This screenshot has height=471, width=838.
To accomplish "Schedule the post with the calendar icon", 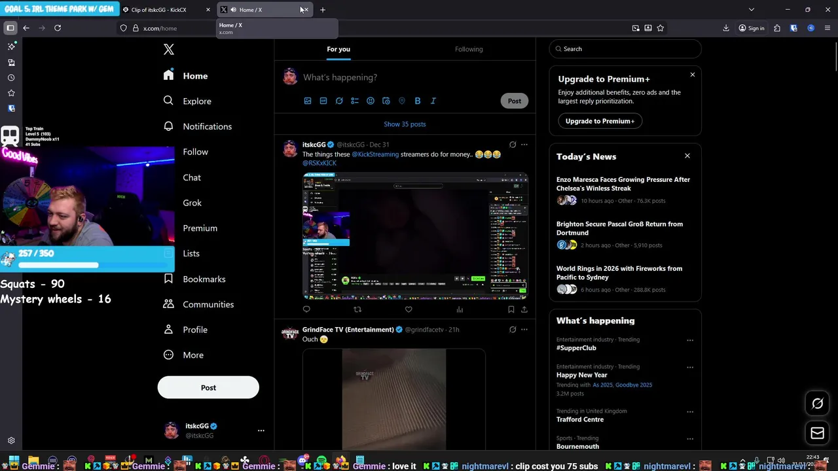I will pyautogui.click(x=386, y=101).
